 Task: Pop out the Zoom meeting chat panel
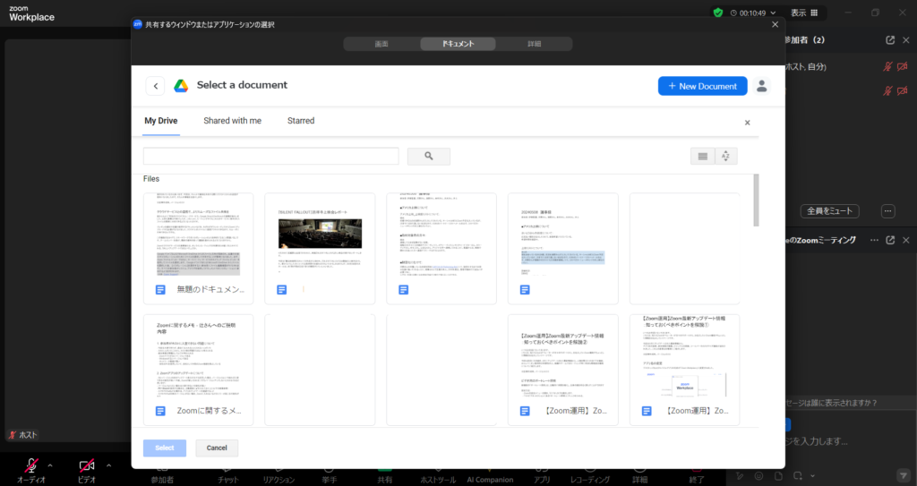(x=889, y=240)
